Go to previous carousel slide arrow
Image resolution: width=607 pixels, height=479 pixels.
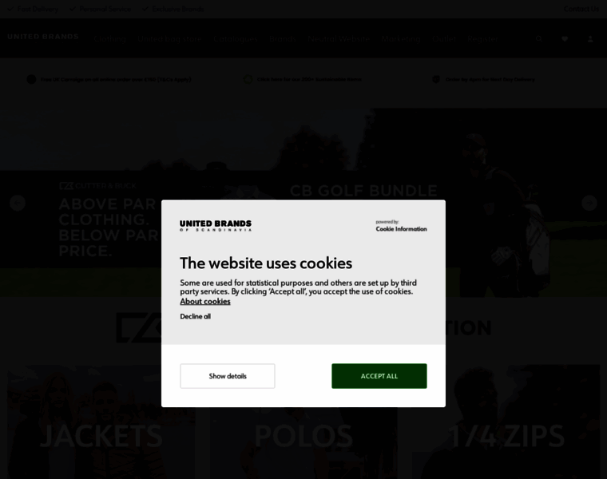tap(18, 203)
